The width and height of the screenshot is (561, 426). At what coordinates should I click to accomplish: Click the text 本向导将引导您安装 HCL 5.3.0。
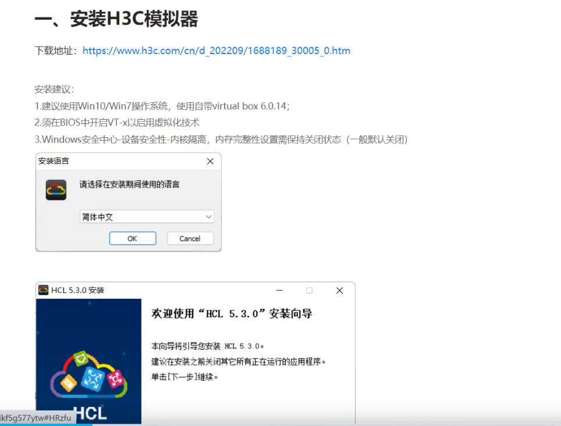pos(208,346)
